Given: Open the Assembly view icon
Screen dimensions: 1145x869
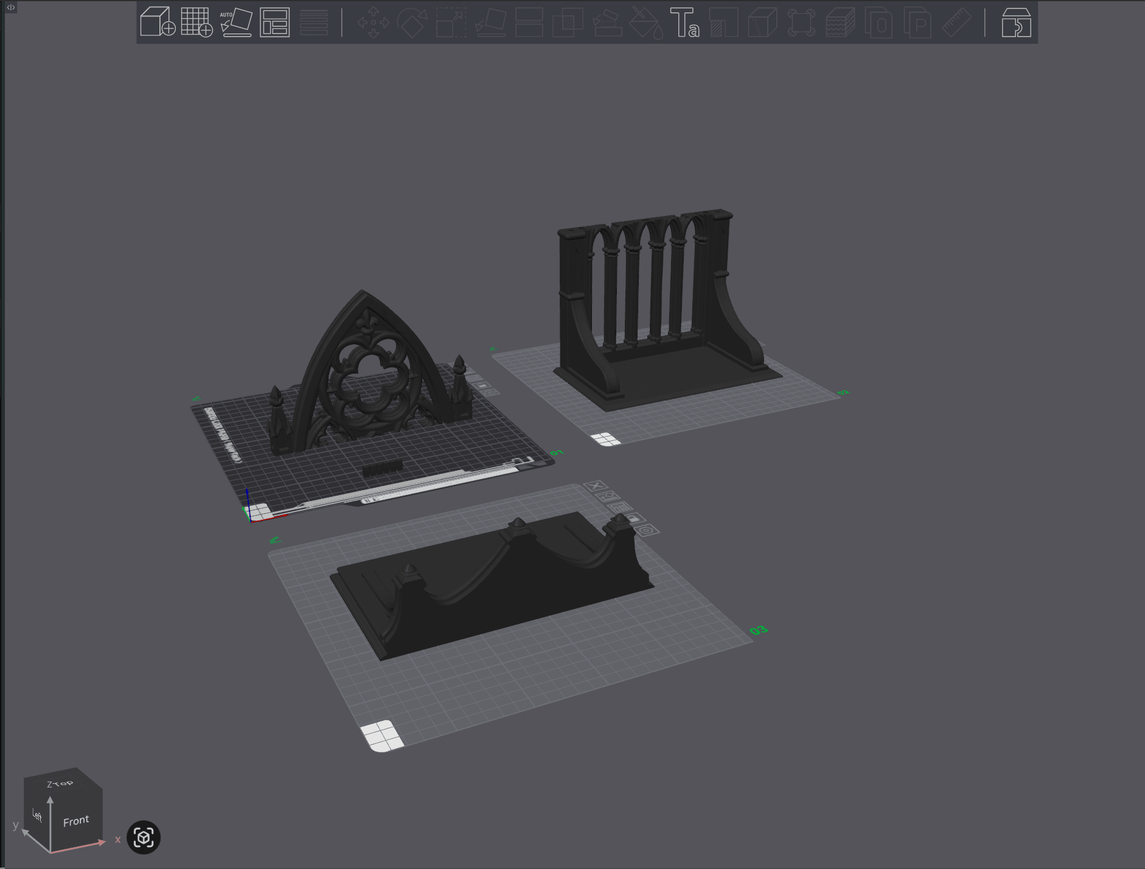Looking at the screenshot, I should click(x=1016, y=23).
